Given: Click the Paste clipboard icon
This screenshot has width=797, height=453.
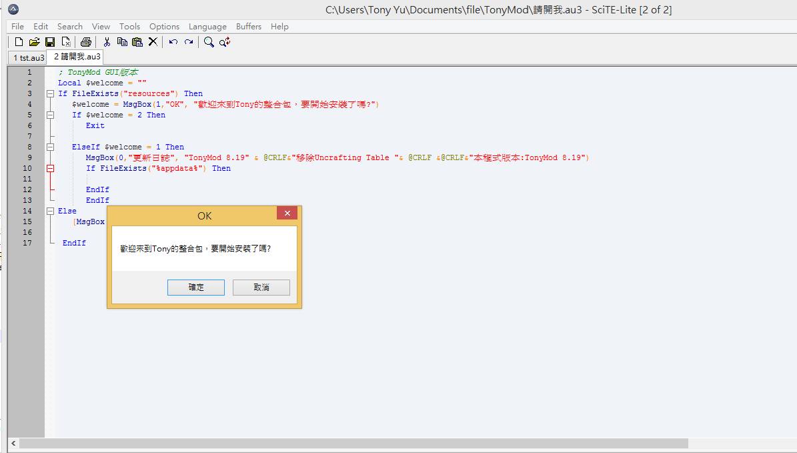Looking at the screenshot, I should 137,42.
